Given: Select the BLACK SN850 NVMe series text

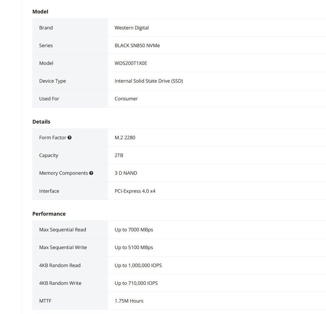Looking at the screenshot, I should click(137, 46).
